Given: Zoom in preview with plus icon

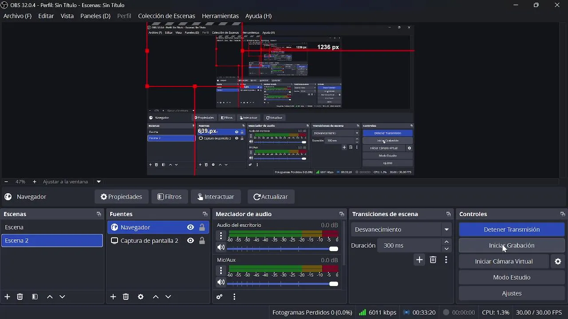Looking at the screenshot, I should [x=35, y=182].
